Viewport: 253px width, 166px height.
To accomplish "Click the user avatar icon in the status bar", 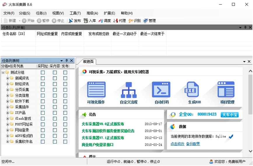I will (x=211, y=162).
